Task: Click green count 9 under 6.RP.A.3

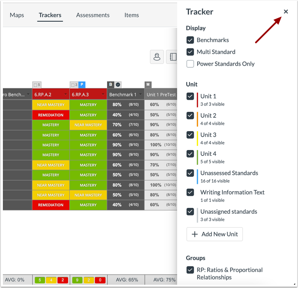Action: pos(77,280)
